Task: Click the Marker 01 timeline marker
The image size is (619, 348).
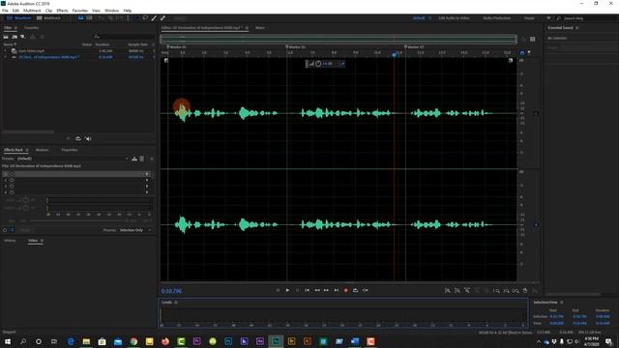Action: coord(176,47)
